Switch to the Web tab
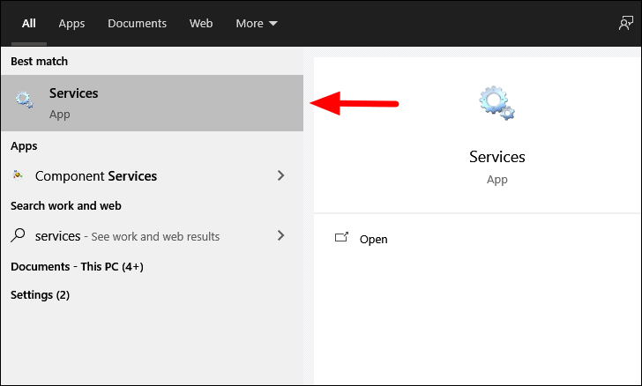642x386 pixels. (x=201, y=23)
